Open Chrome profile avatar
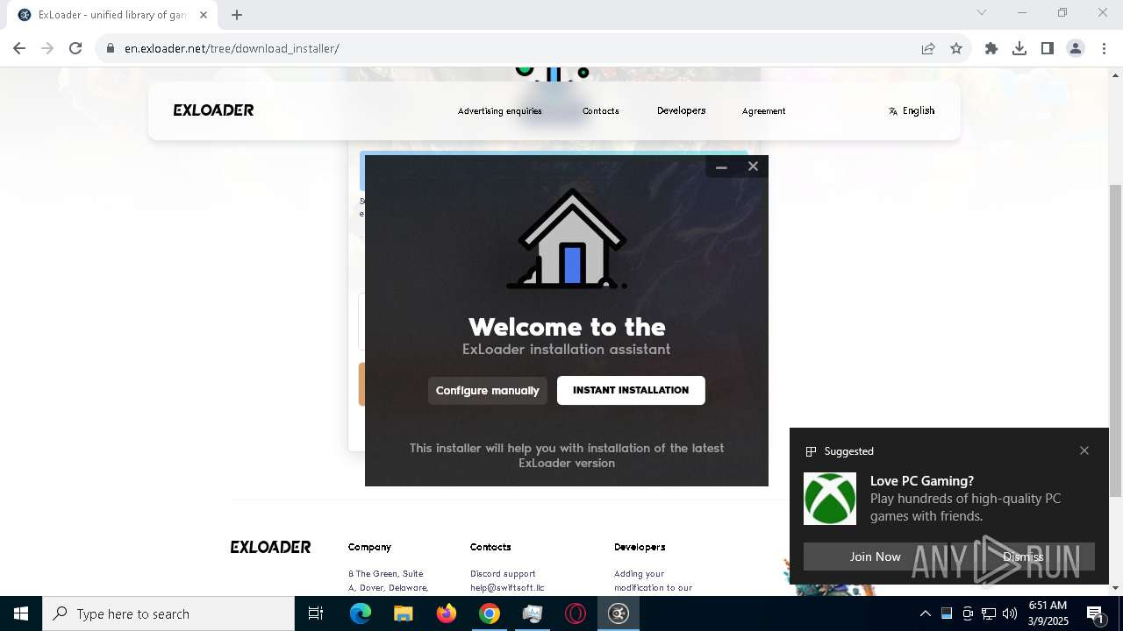 tap(1076, 48)
